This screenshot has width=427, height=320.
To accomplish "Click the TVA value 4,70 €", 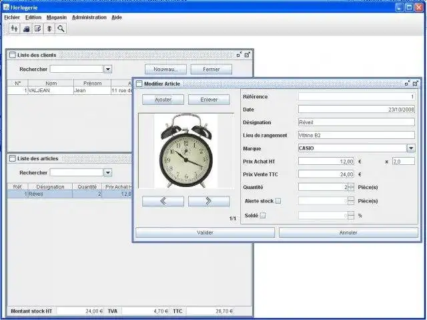I will 145,311.
